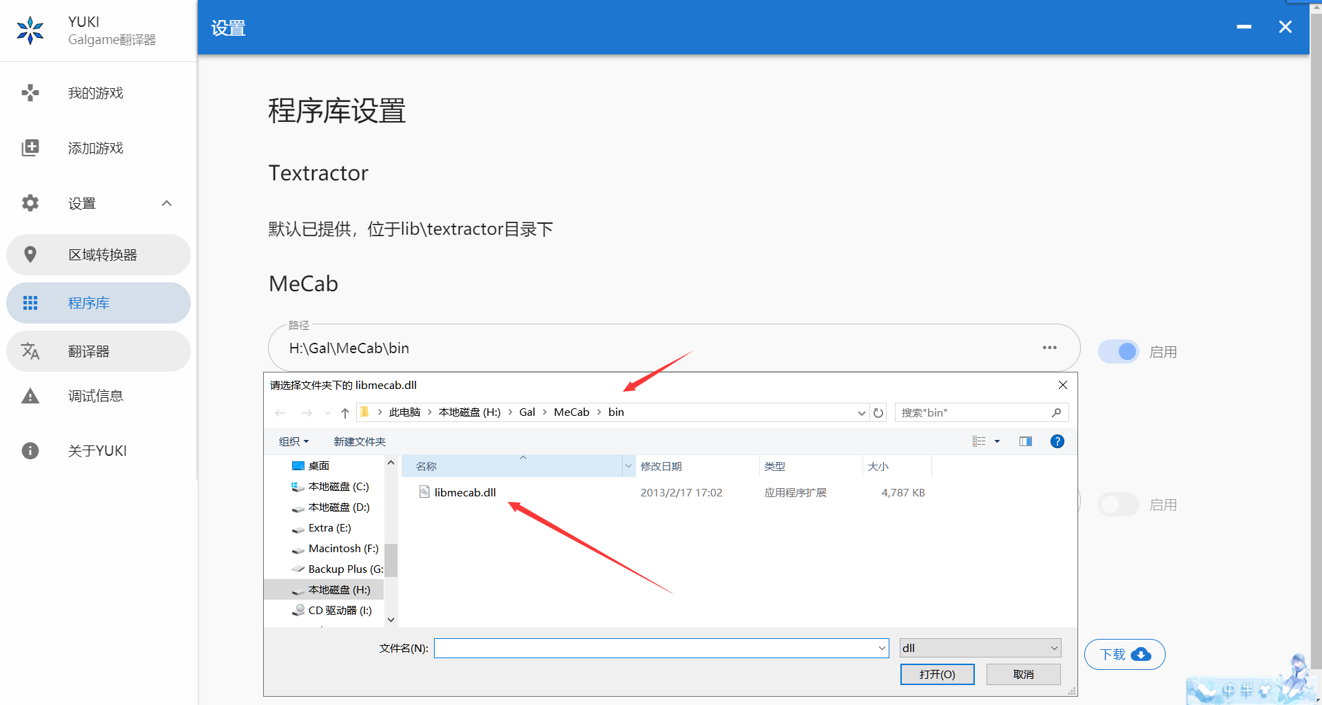Open the 组织 dropdown menu
The height and width of the screenshot is (705, 1322).
click(293, 441)
